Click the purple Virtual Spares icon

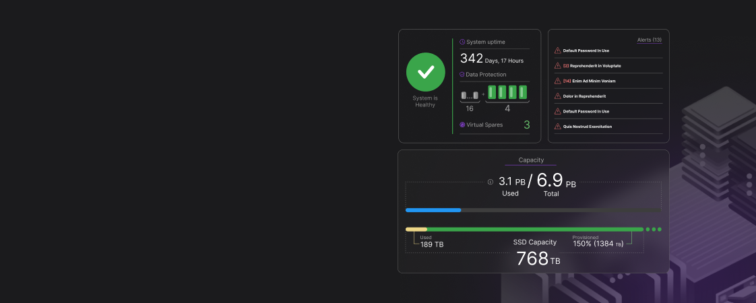(x=462, y=125)
